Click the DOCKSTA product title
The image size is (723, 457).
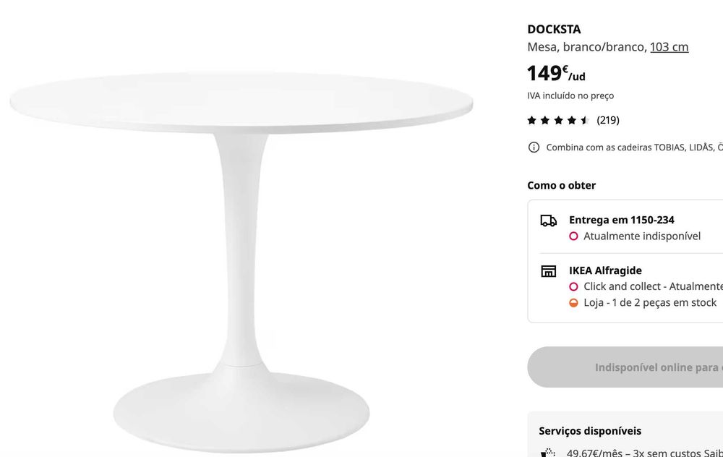pyautogui.click(x=554, y=30)
